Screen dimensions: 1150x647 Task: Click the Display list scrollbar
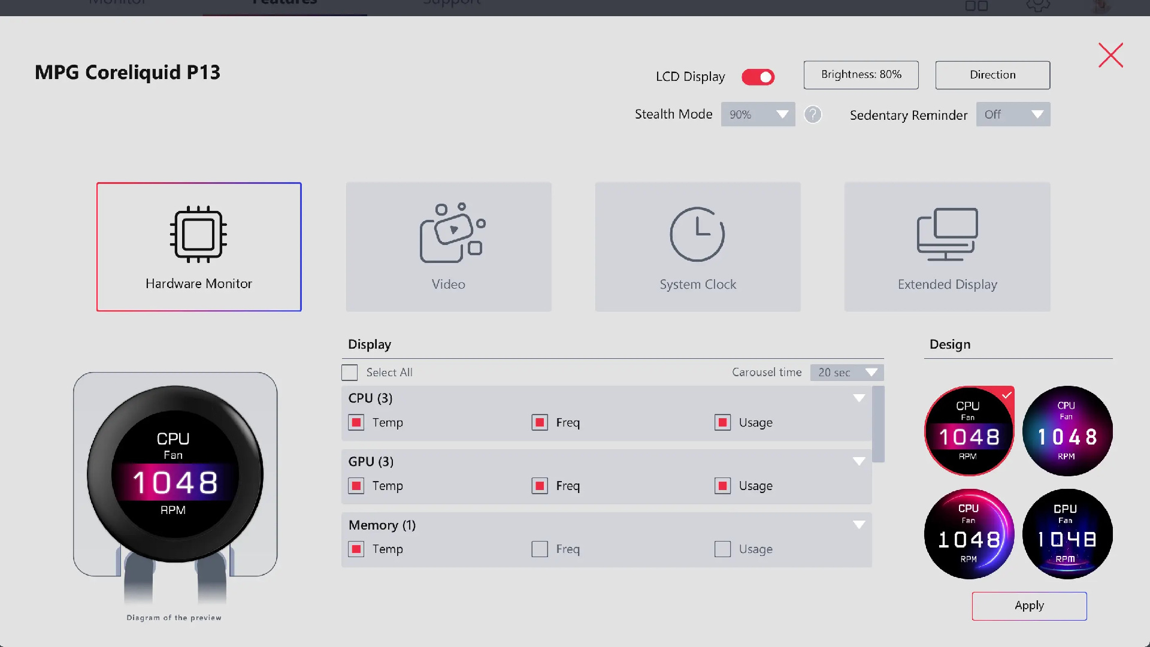click(878, 424)
